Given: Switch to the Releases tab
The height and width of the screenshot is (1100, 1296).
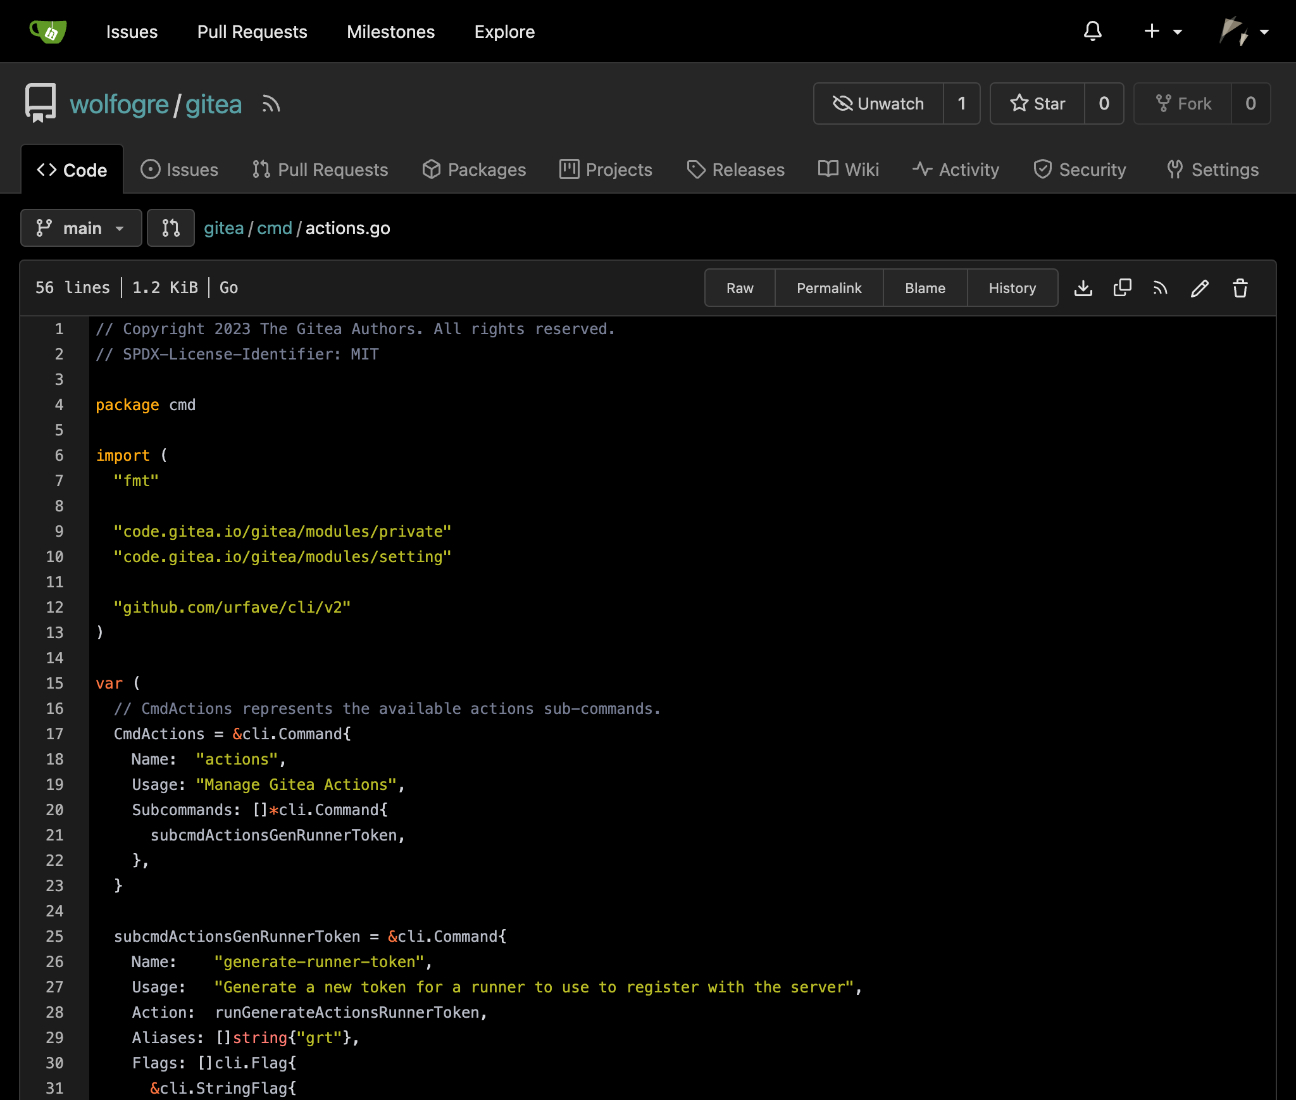Looking at the screenshot, I should 735,169.
